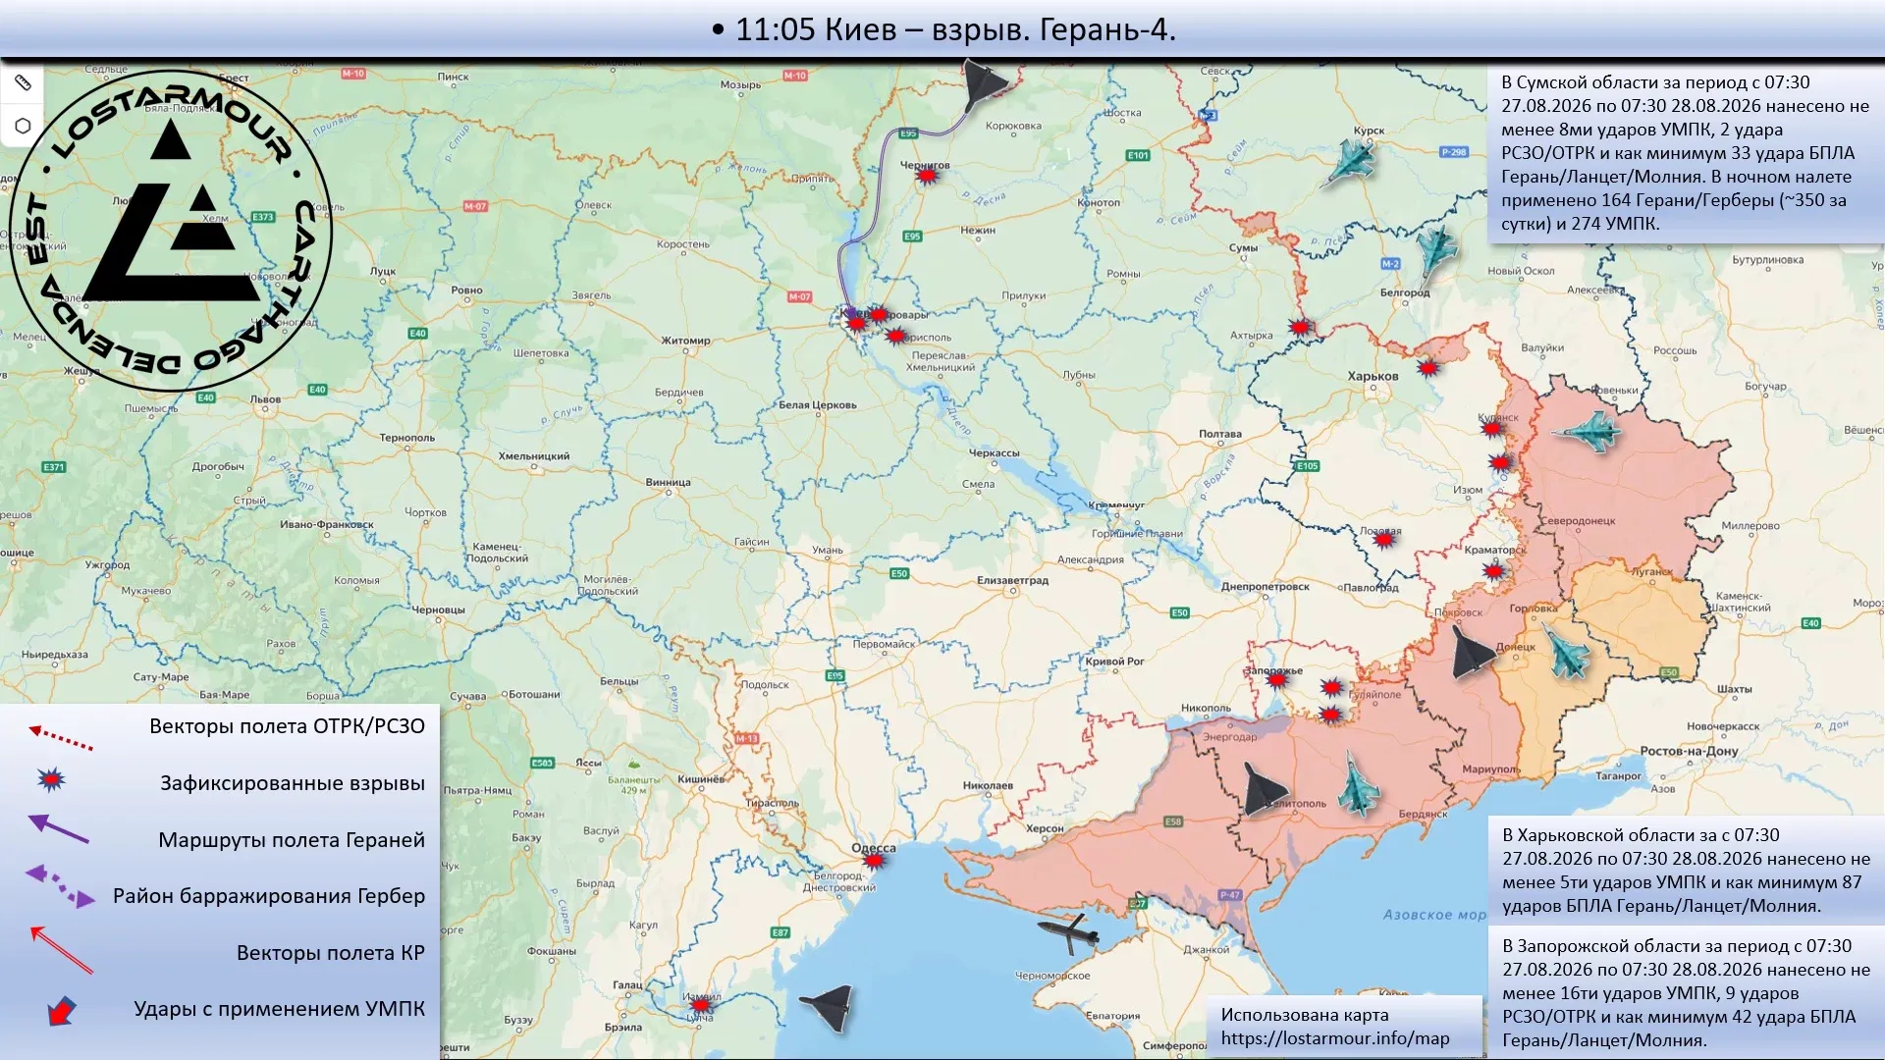The image size is (1885, 1060).
Task: Click the legend label 'Удары с применением УМПК'
Action: pyautogui.click(x=280, y=1009)
